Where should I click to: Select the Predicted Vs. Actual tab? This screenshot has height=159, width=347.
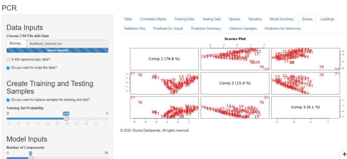coord(168,29)
